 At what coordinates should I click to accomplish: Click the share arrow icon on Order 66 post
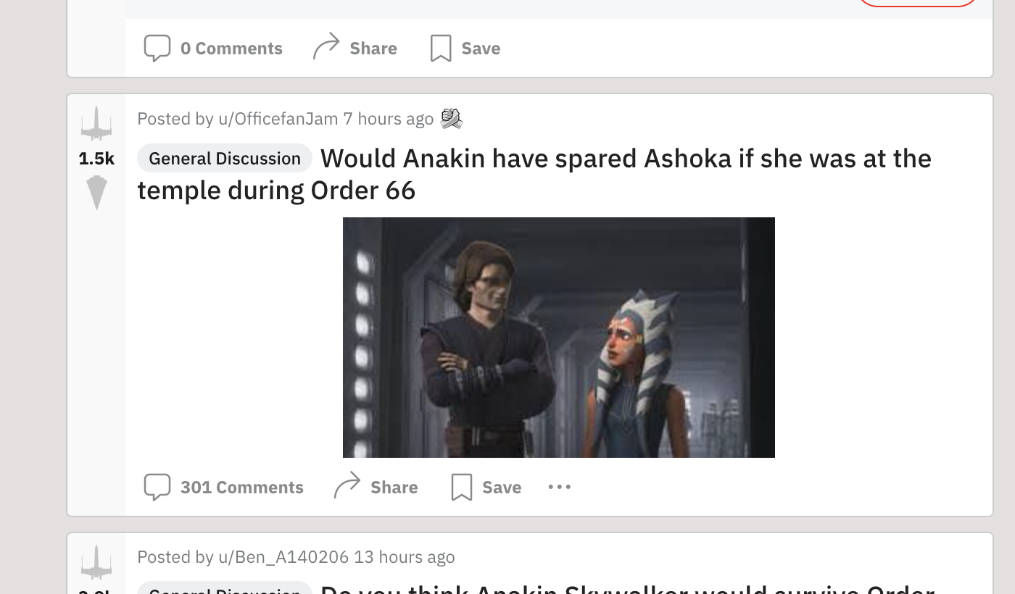pos(347,485)
